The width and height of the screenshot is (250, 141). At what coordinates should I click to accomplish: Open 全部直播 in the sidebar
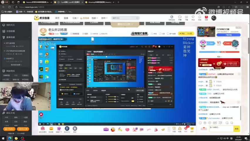pos(10,31)
